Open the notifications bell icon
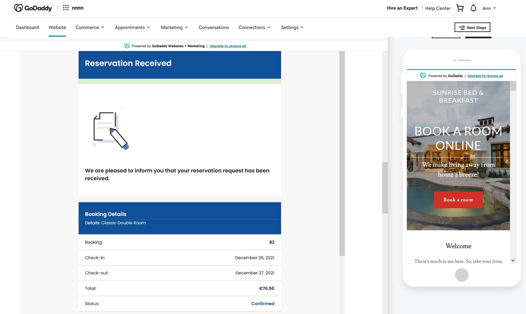This screenshot has width=526, height=314. click(473, 8)
